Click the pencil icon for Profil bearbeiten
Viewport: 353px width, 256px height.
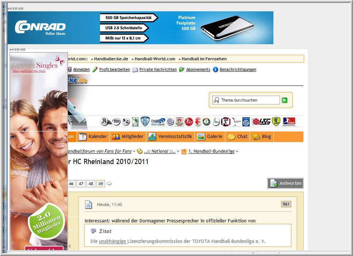(95, 69)
